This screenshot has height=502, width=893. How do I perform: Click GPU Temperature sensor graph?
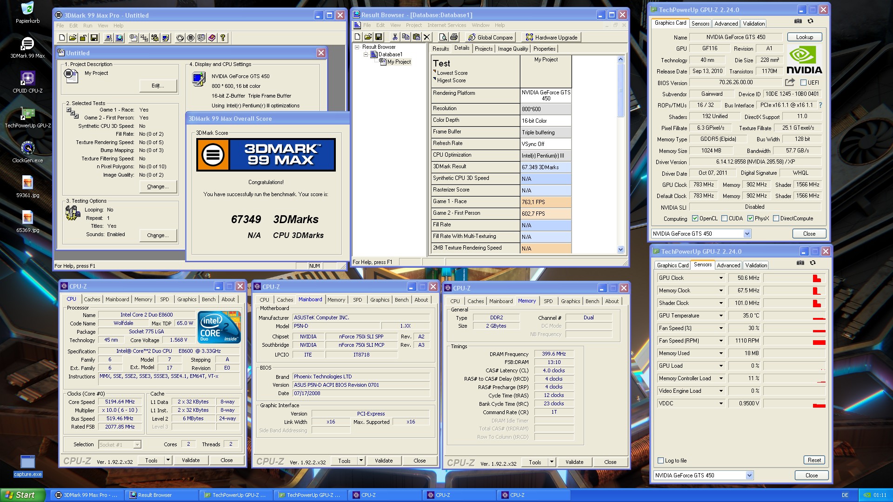794,316
